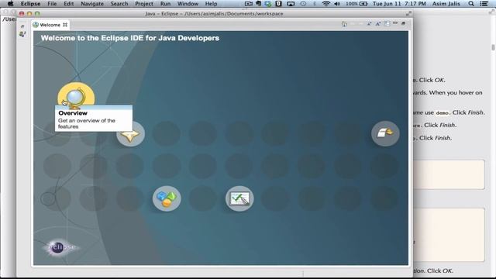Click the date and time display
This screenshot has width=496, height=279.
pos(399,4)
